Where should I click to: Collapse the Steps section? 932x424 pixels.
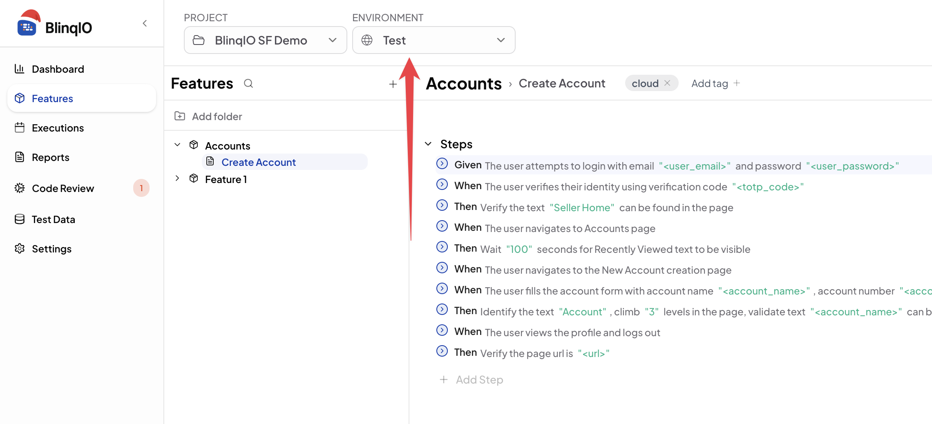coord(428,144)
